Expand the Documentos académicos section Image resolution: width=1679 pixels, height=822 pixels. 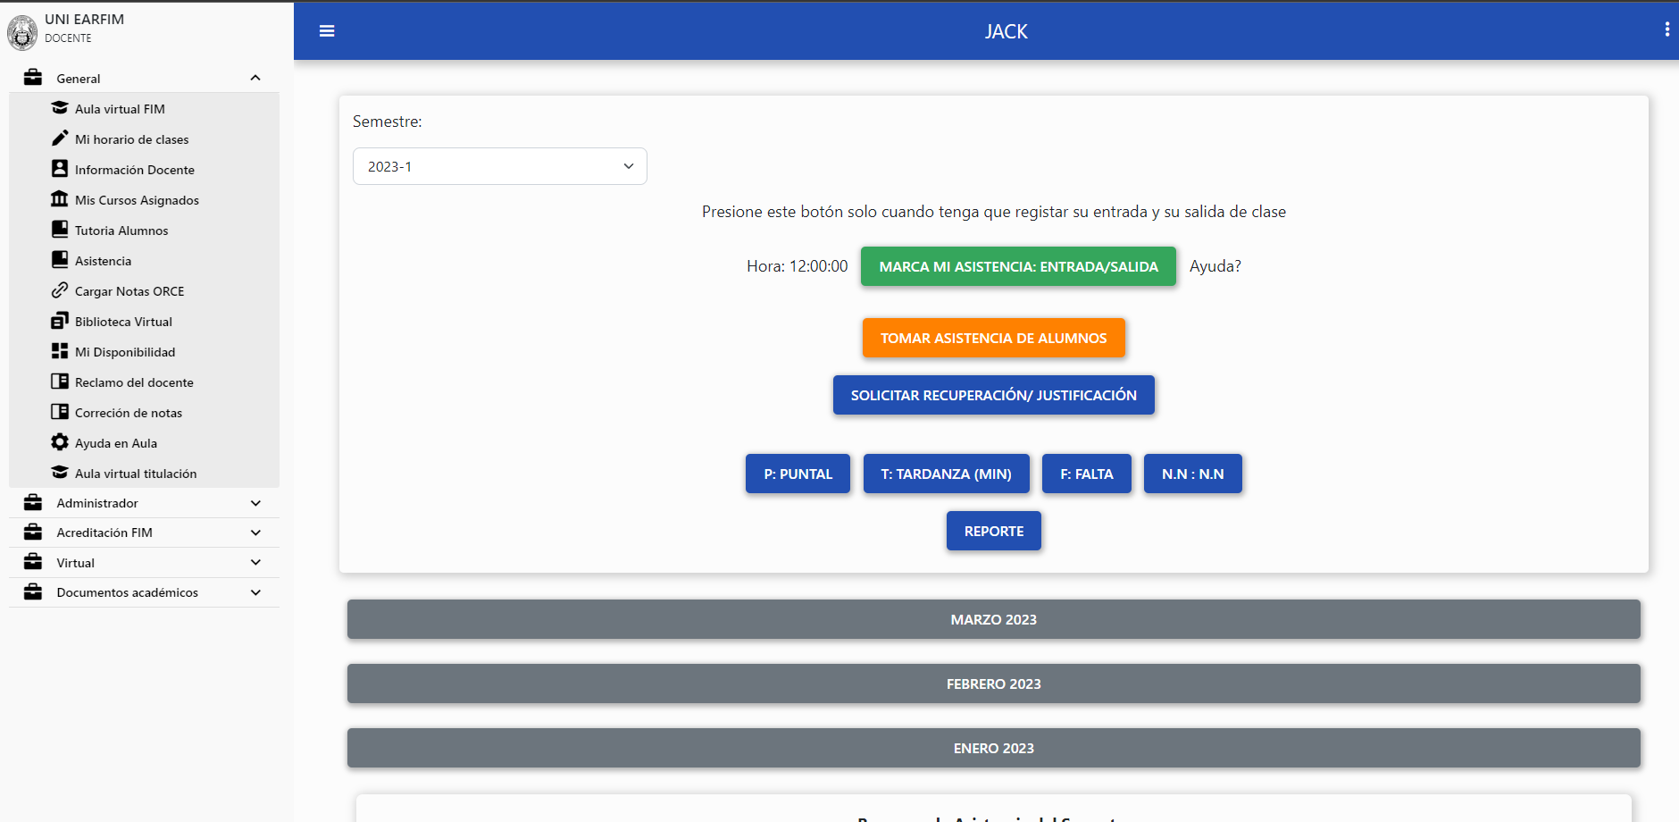pos(255,591)
